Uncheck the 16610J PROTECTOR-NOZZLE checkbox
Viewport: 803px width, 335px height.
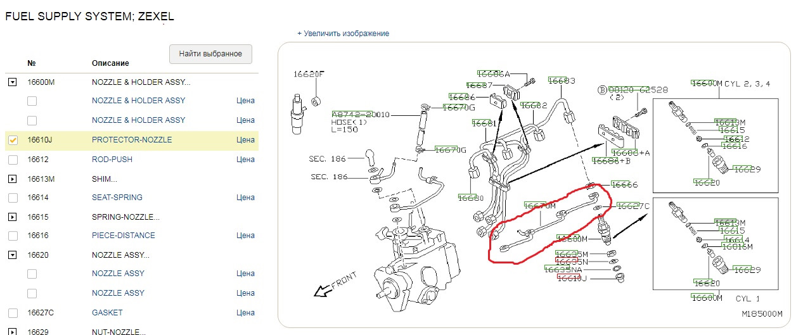(x=13, y=140)
